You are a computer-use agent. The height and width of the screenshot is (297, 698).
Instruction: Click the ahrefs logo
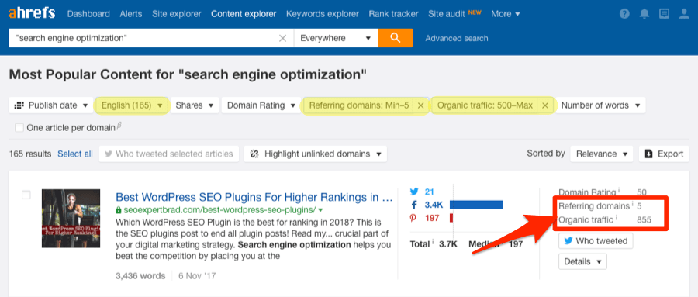pyautogui.click(x=32, y=13)
